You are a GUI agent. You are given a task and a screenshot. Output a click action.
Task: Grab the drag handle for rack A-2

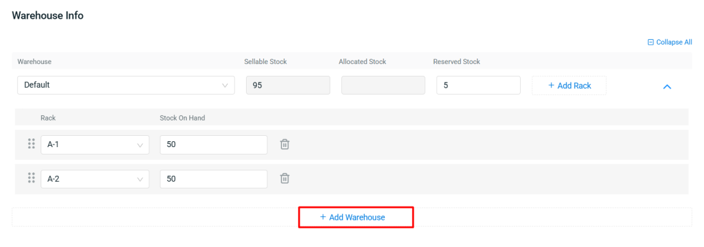tap(31, 178)
